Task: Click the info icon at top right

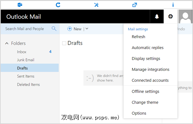Action: (x=173, y=5)
